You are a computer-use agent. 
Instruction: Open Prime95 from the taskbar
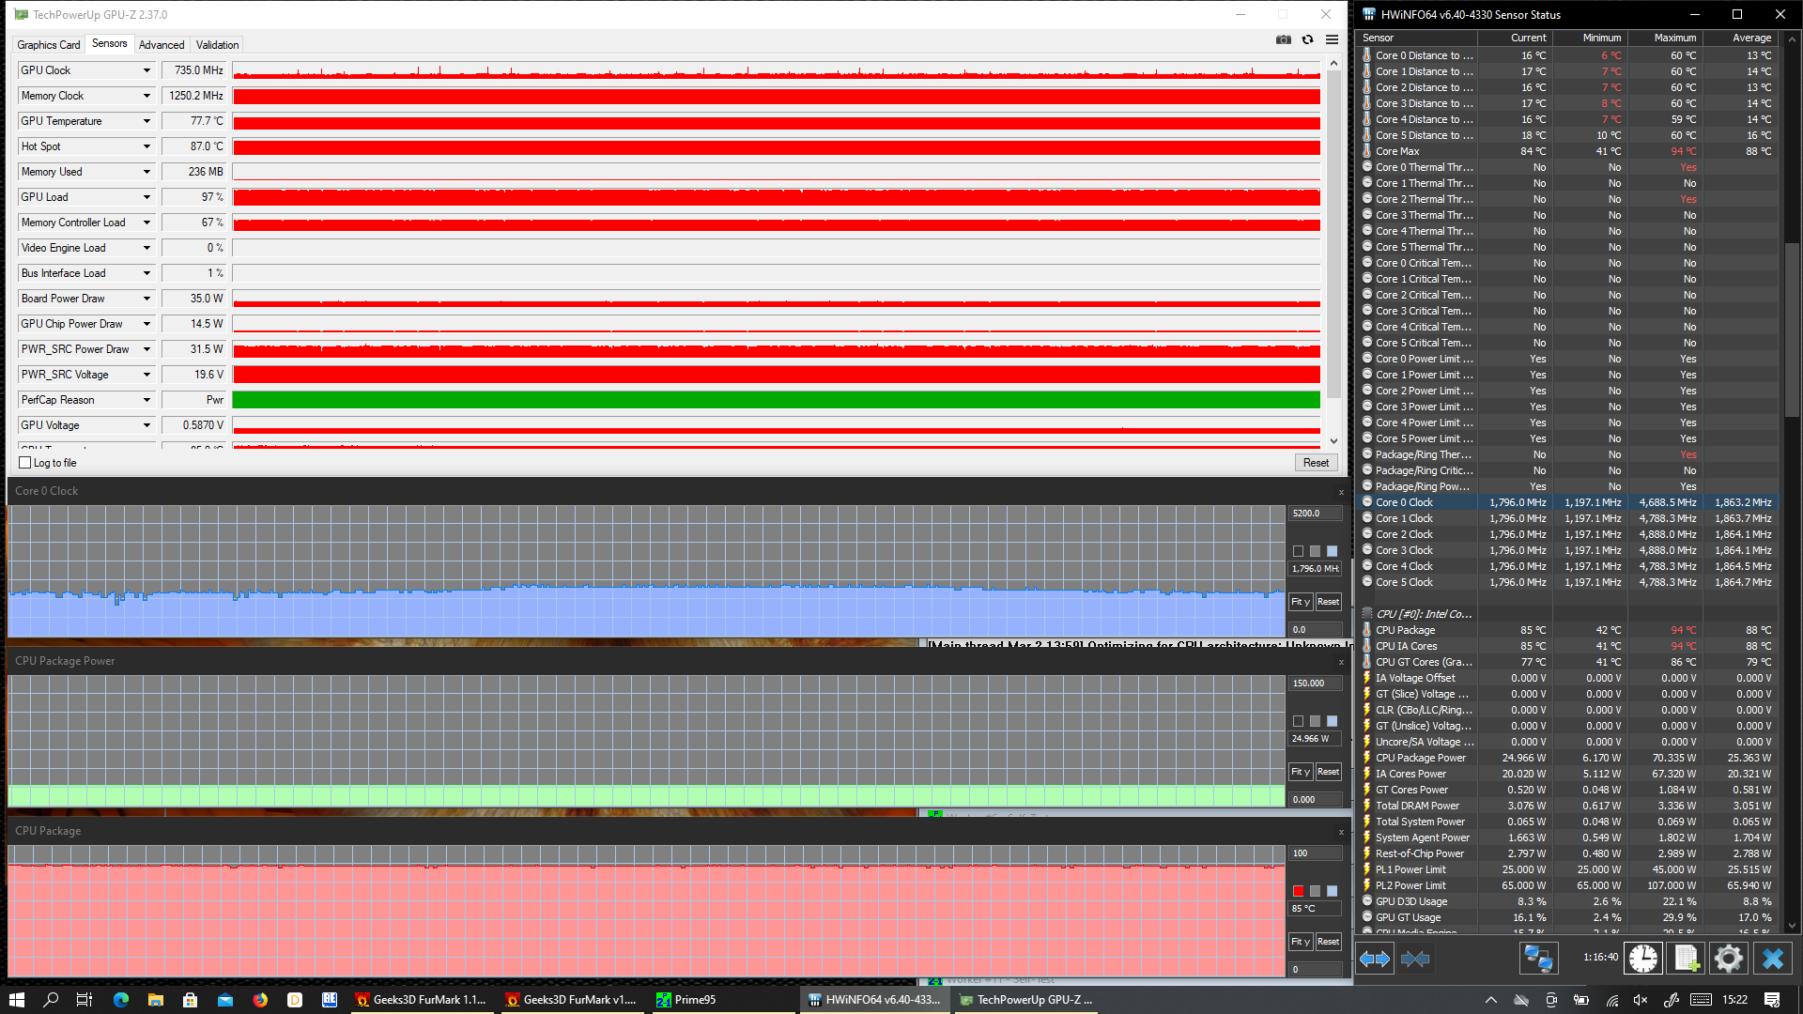point(695,1000)
